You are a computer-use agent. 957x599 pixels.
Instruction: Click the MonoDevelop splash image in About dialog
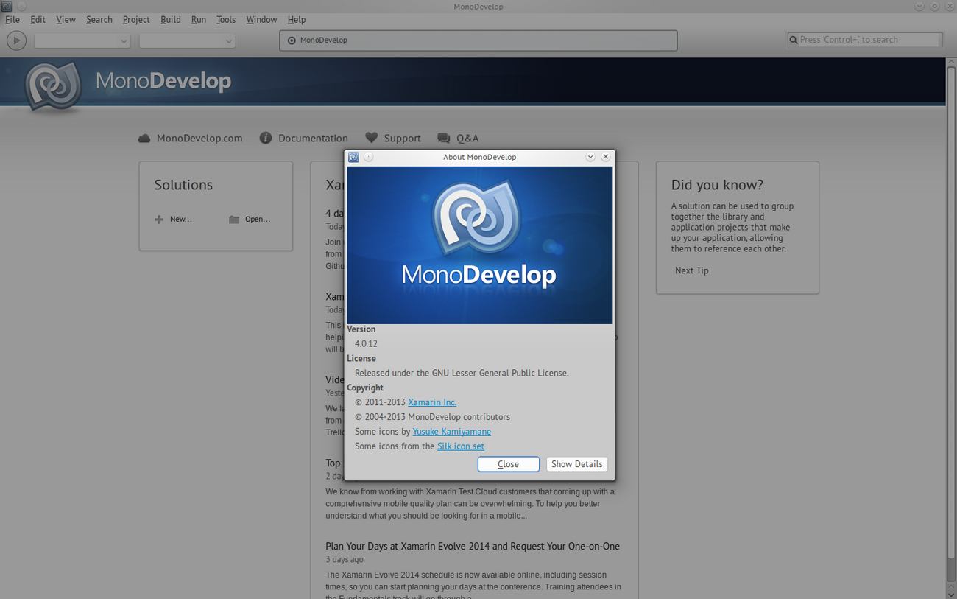(x=480, y=245)
